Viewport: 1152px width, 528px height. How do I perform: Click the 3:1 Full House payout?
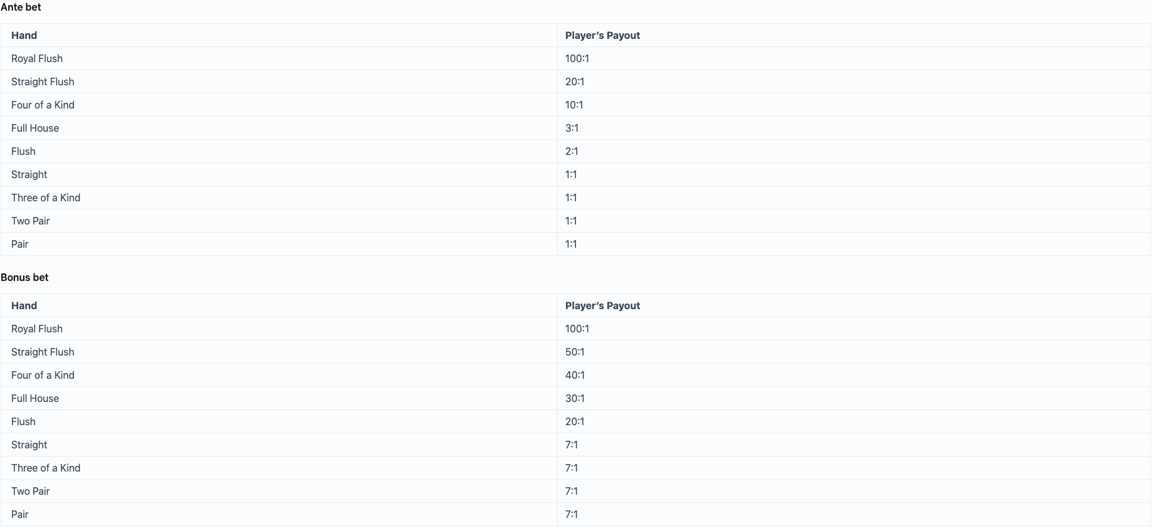[x=572, y=128]
